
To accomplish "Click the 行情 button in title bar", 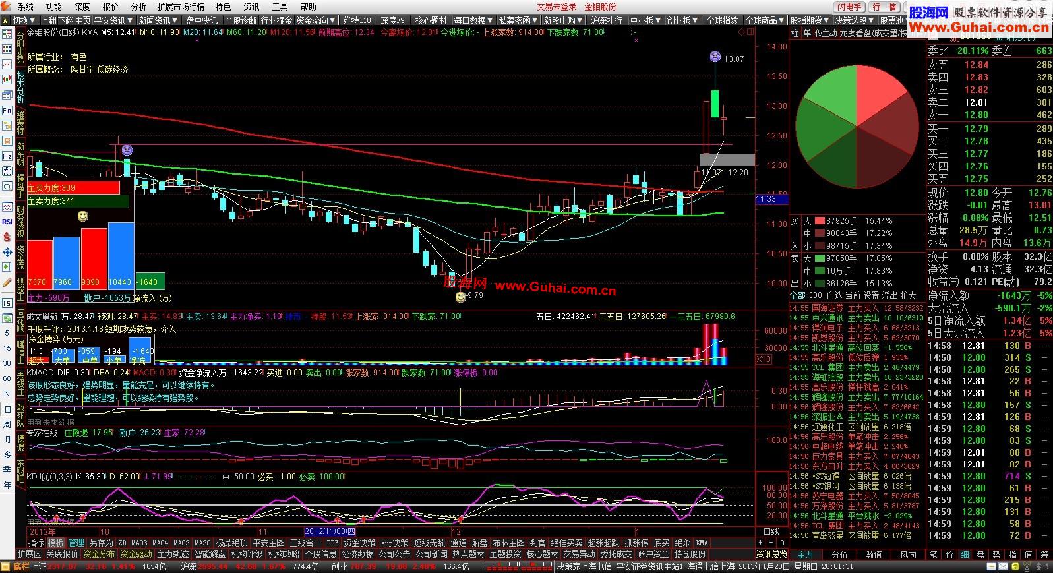I will click(x=885, y=7).
